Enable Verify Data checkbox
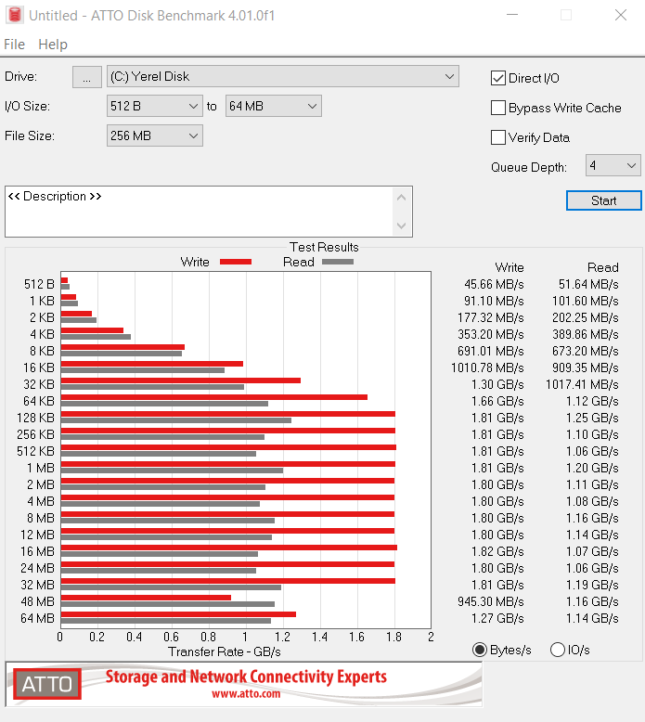 pos(498,137)
